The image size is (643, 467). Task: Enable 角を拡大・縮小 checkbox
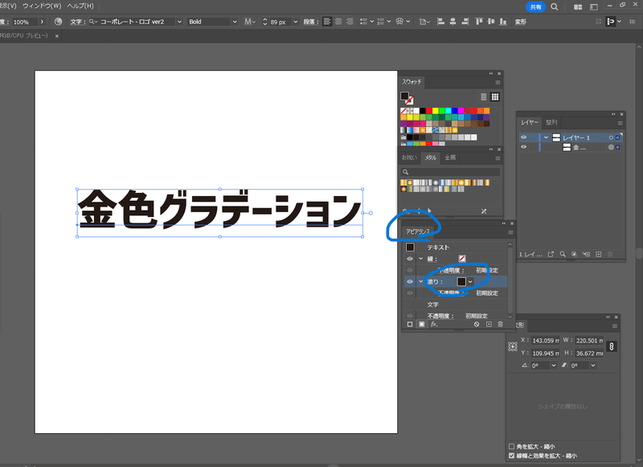coord(511,446)
